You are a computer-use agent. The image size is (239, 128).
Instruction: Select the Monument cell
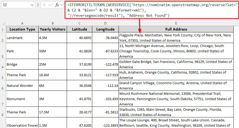[x=22, y=99]
